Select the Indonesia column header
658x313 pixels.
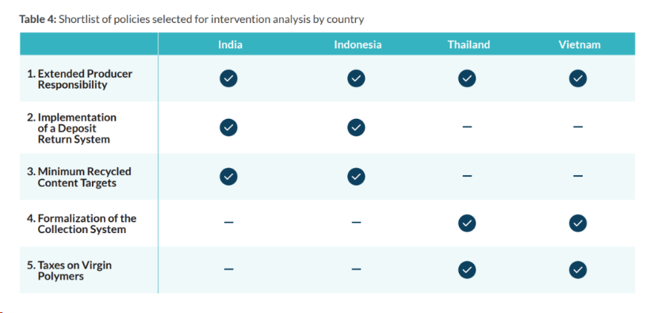358,44
